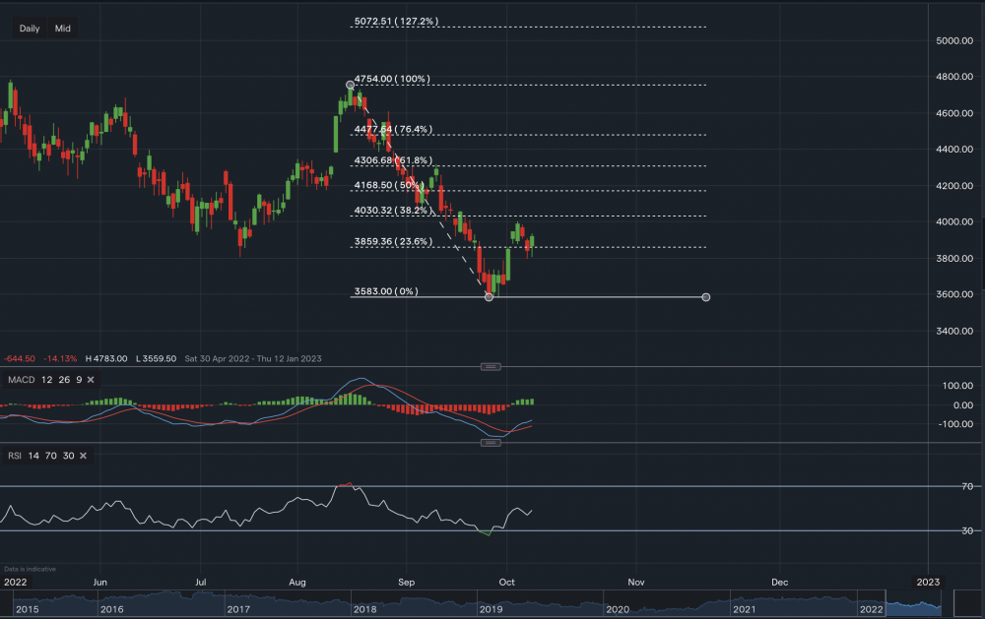
Task: Select the Fibonacci 100% anchor point
Action: [350, 85]
